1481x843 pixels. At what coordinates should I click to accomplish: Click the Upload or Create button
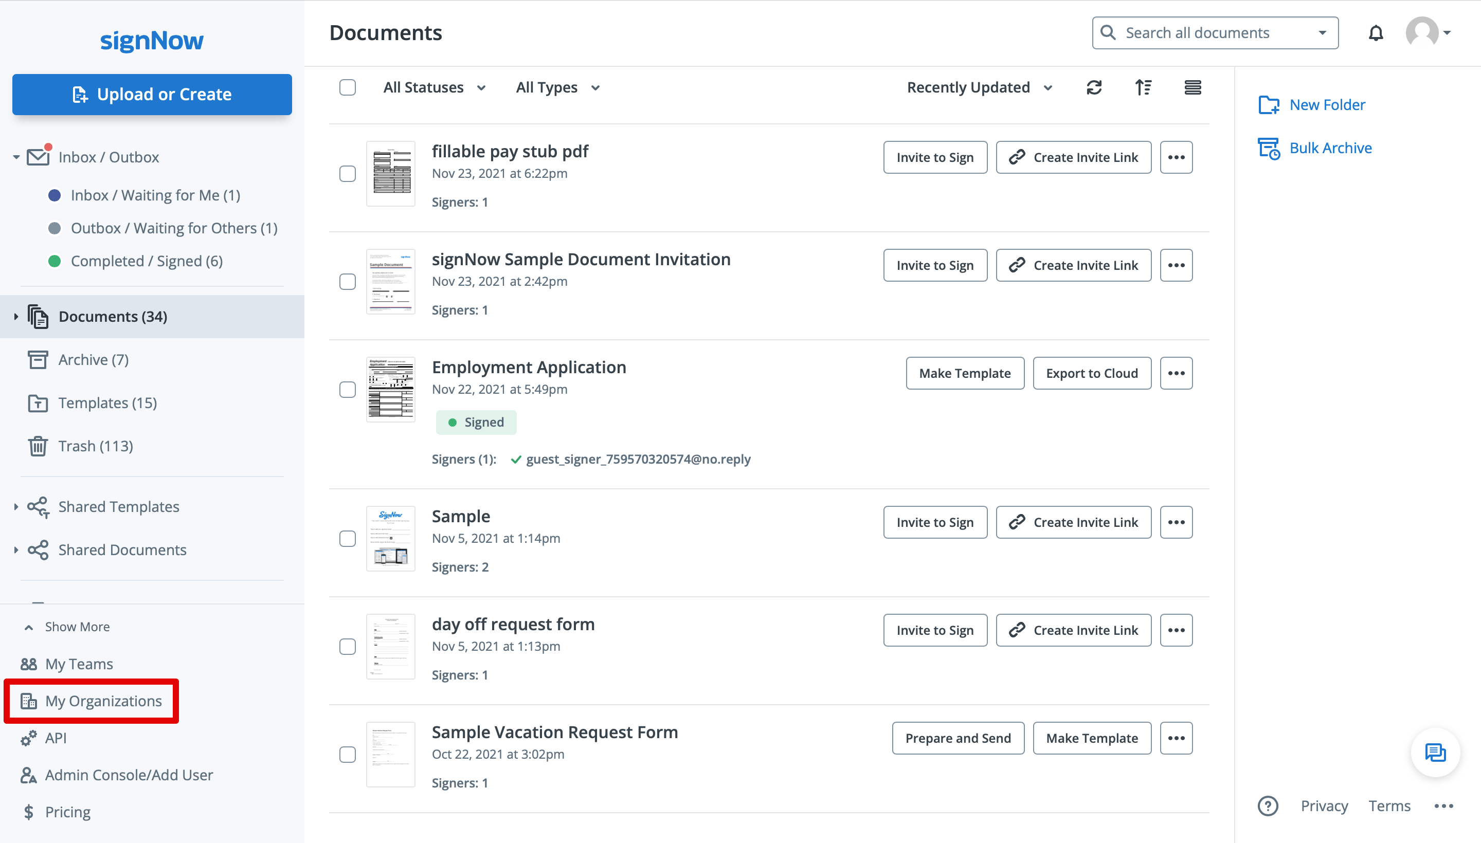click(152, 95)
